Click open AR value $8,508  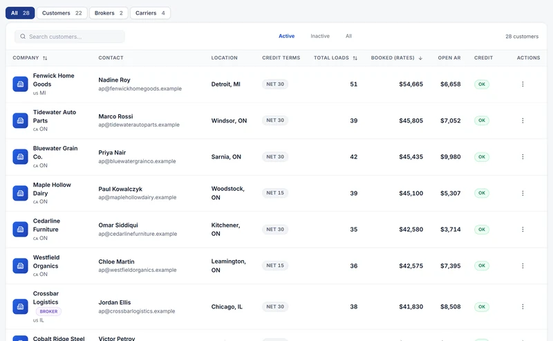coord(451,306)
